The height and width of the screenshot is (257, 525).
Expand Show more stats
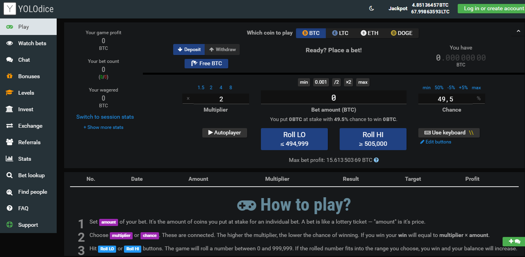tap(103, 127)
